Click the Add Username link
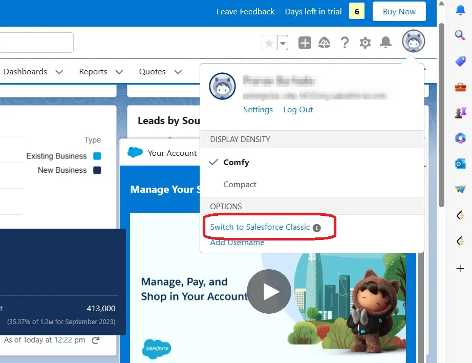This screenshot has height=363, width=472. coord(237,243)
